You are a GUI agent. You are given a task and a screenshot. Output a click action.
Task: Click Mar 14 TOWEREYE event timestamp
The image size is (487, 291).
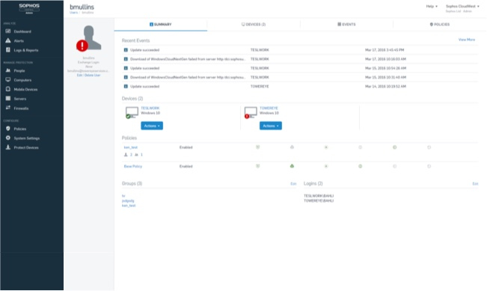385,86
